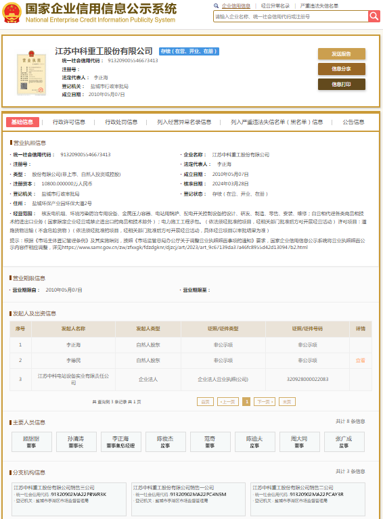Click the 分支机构信息 section heading
Viewport: 383px width, 519px height.
[x=29, y=473]
